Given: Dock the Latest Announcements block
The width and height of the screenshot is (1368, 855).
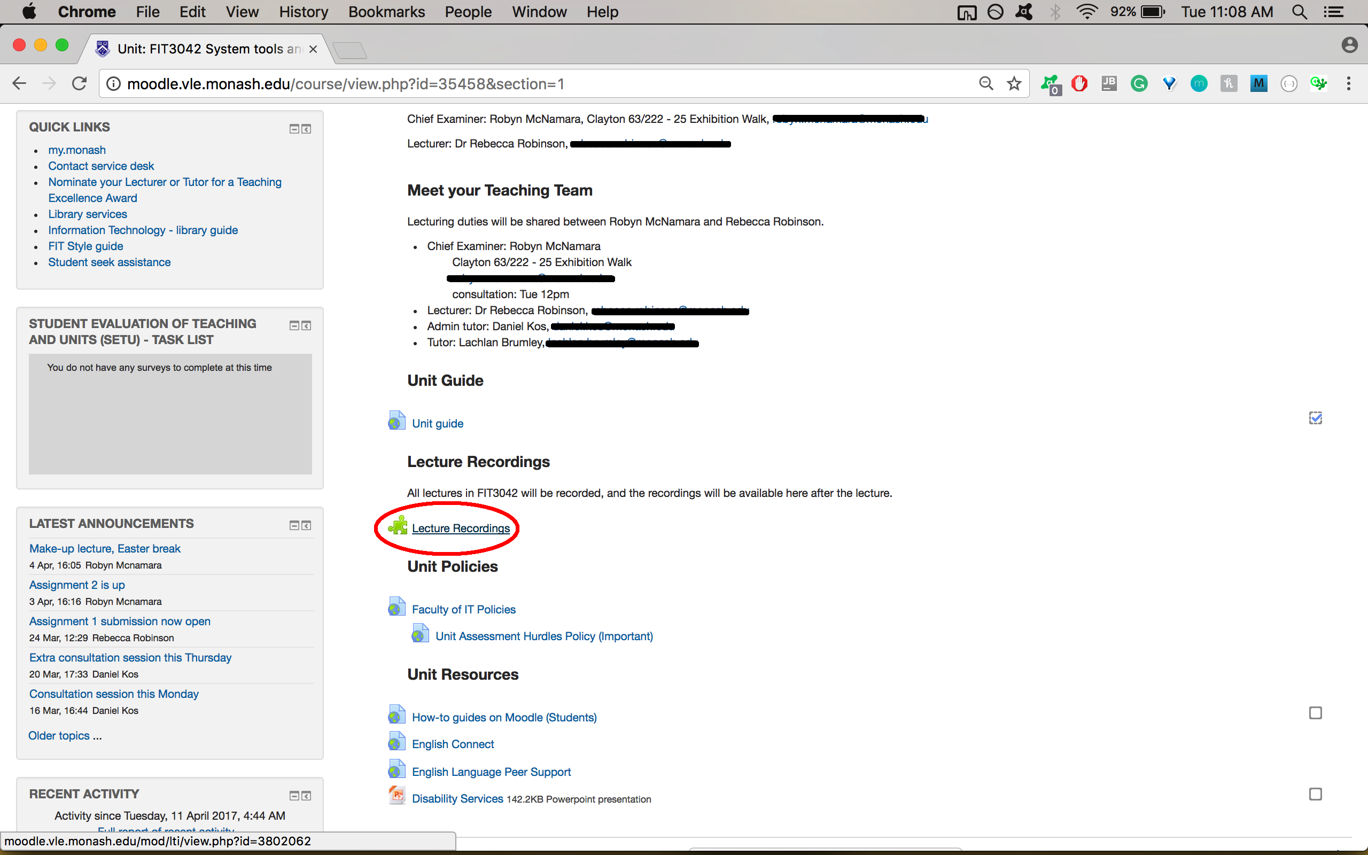Looking at the screenshot, I should click(x=306, y=525).
